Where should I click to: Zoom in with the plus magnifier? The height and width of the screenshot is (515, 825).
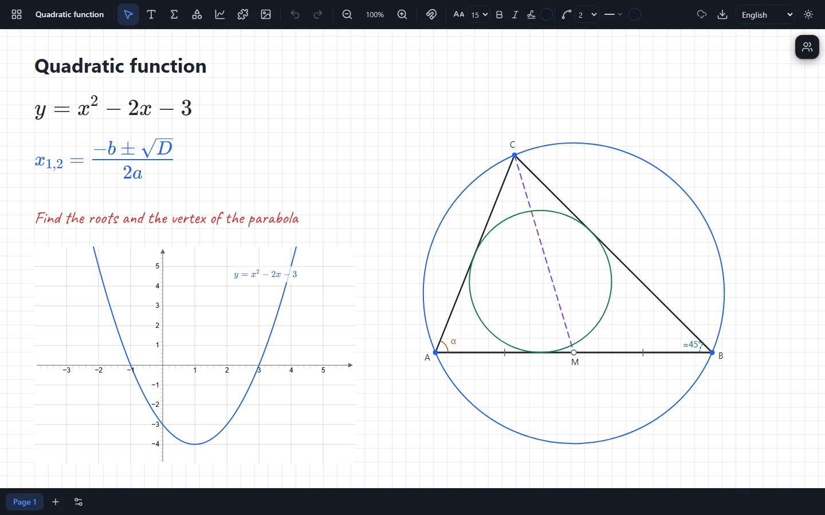(402, 14)
